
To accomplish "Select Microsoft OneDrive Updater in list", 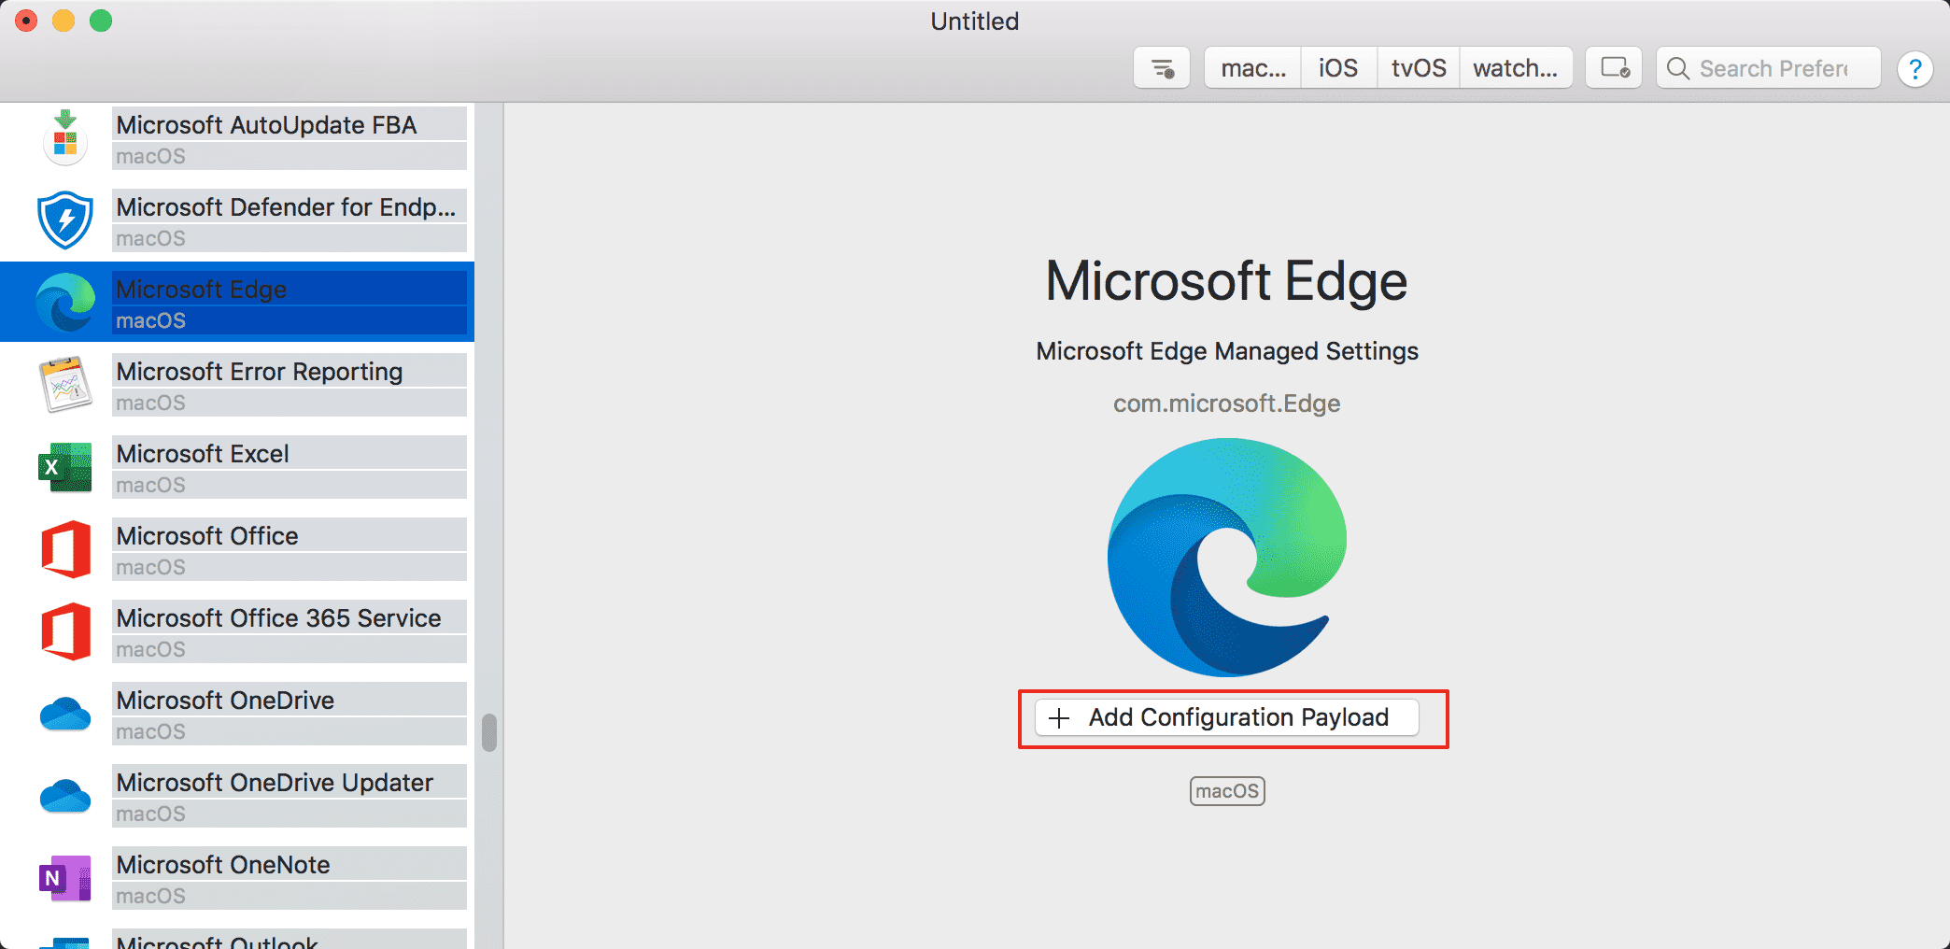I will (x=275, y=783).
